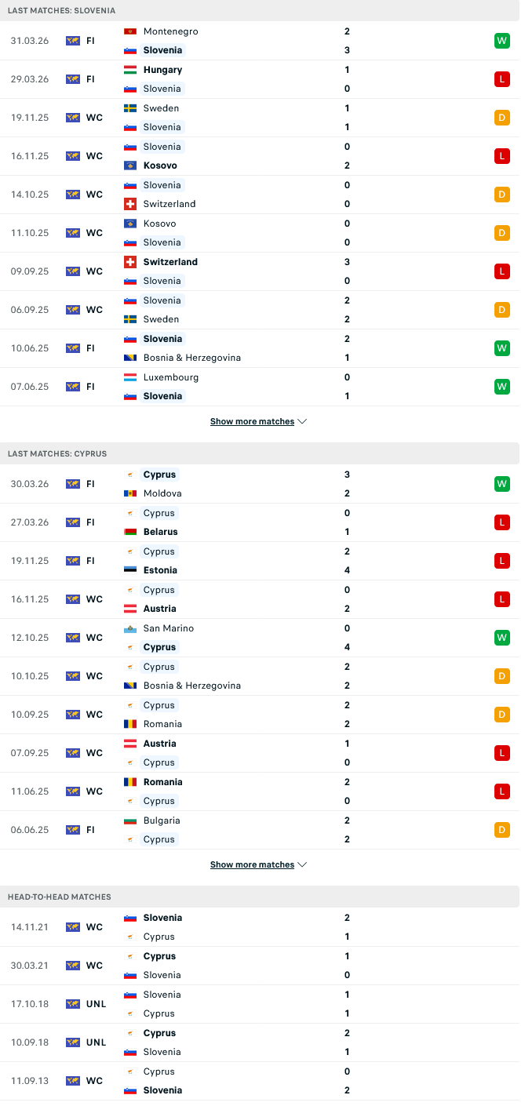
Task: Click the orange D badge for Sweden vs Slovenia 19.11.25
Action: (502, 118)
